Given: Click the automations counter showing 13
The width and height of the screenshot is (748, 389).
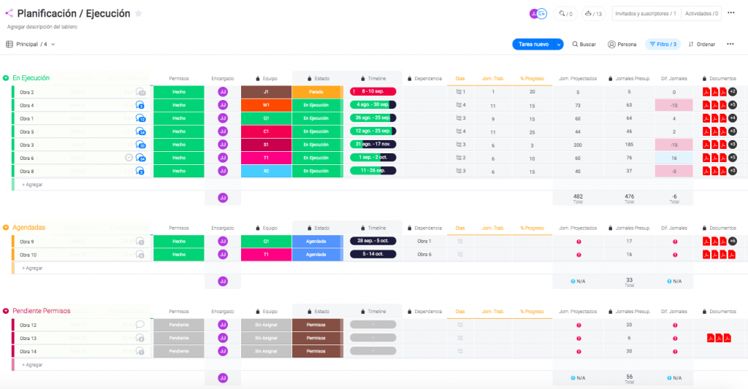Looking at the screenshot, I should pyautogui.click(x=593, y=13).
